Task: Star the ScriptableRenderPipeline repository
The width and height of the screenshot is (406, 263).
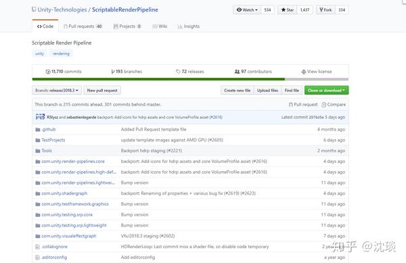Action: 288,10
